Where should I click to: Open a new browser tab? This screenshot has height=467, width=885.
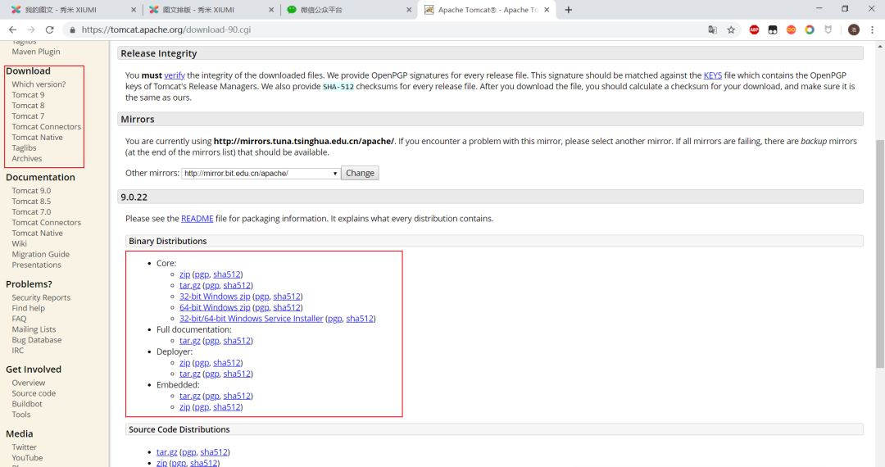click(569, 10)
